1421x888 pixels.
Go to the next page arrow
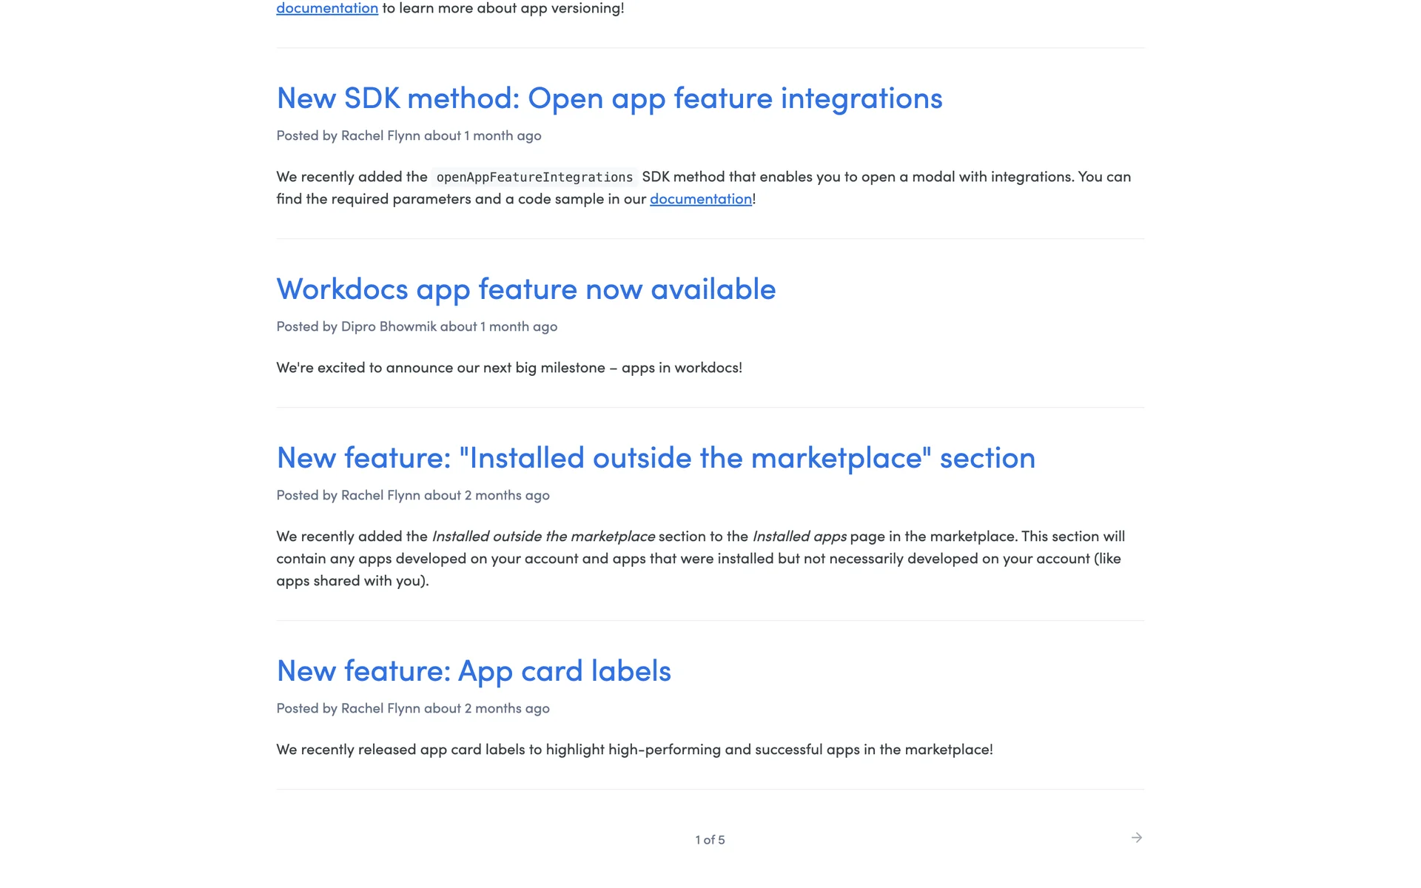(1137, 838)
